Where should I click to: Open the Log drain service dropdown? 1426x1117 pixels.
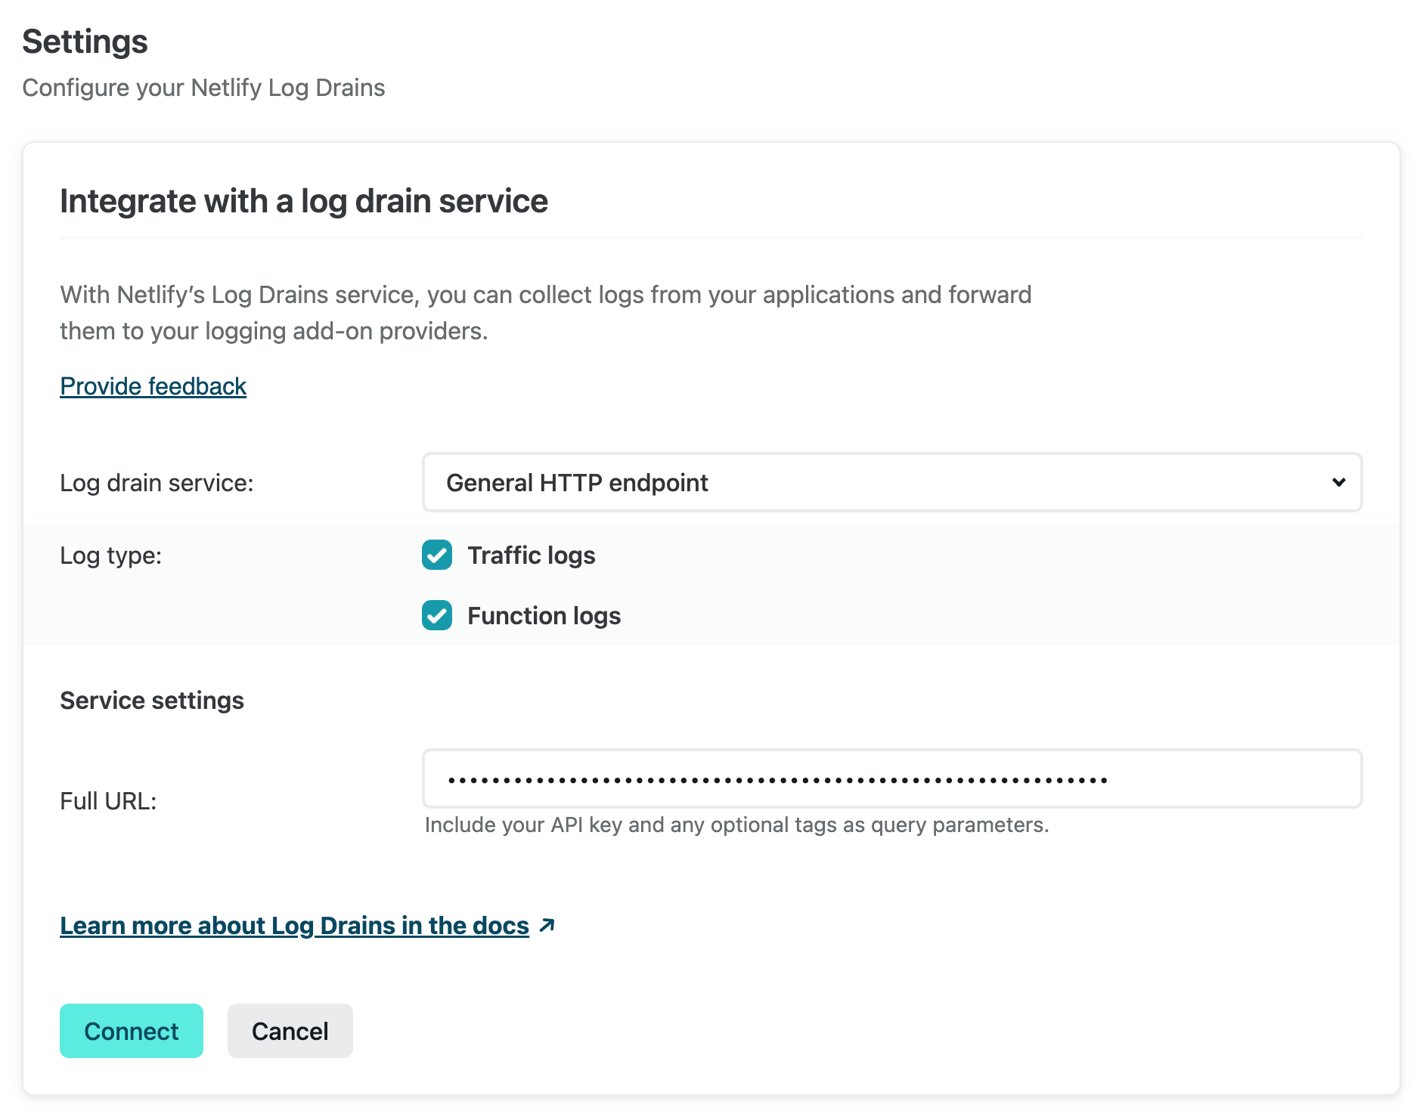[x=892, y=482]
